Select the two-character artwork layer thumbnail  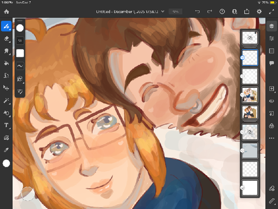250,112
